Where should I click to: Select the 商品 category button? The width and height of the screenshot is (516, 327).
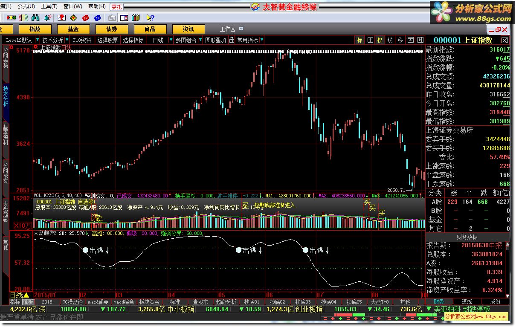pos(150,29)
